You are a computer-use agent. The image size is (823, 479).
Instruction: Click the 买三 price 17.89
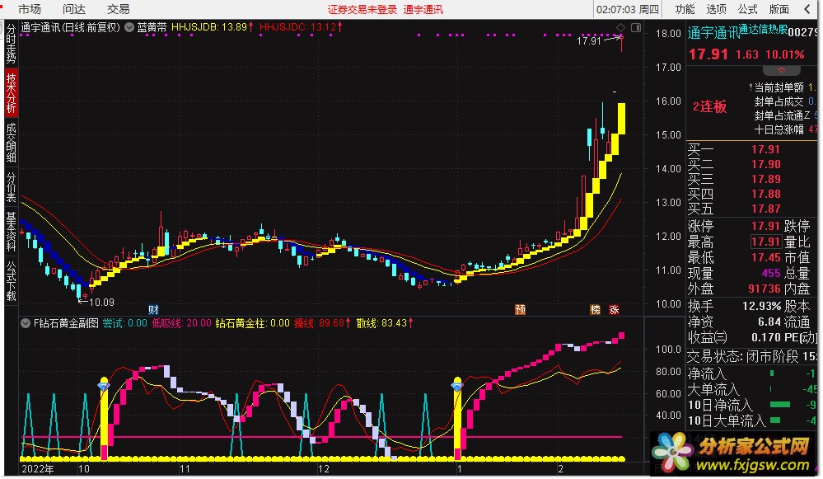click(766, 179)
